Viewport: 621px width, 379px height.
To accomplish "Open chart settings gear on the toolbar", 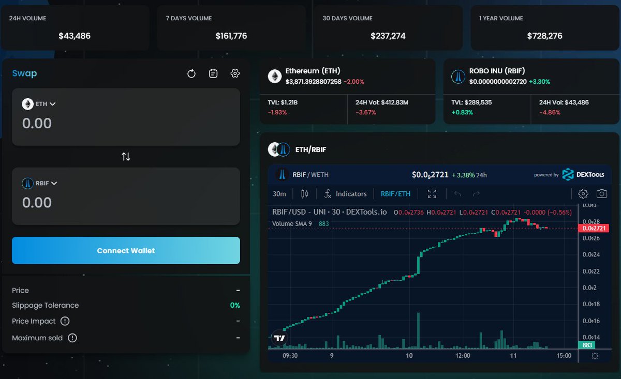I will pyautogui.click(x=583, y=193).
